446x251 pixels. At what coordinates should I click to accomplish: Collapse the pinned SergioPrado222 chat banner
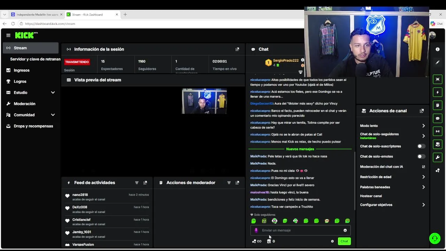click(x=300, y=72)
